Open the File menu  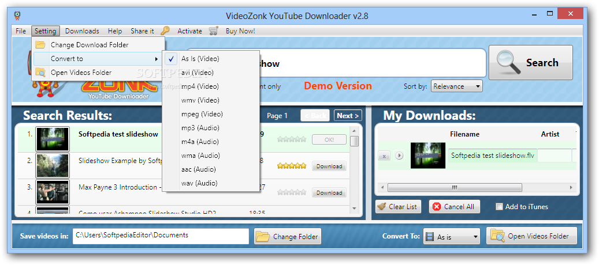pyautogui.click(x=21, y=31)
